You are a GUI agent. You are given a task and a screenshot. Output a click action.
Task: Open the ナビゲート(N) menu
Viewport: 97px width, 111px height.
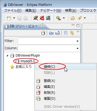pos(51,11)
